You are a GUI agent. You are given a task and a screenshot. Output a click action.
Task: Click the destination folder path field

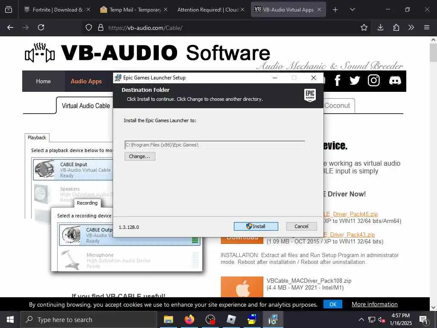tap(215, 145)
